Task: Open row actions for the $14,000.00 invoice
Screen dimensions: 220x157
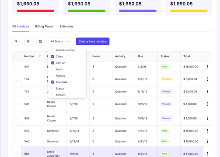Action: click(207, 154)
